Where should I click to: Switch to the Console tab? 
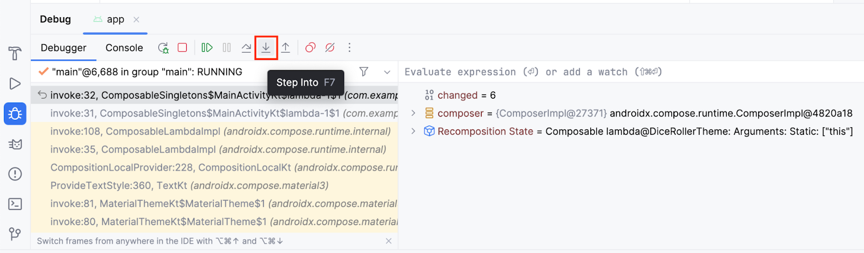pyautogui.click(x=124, y=47)
